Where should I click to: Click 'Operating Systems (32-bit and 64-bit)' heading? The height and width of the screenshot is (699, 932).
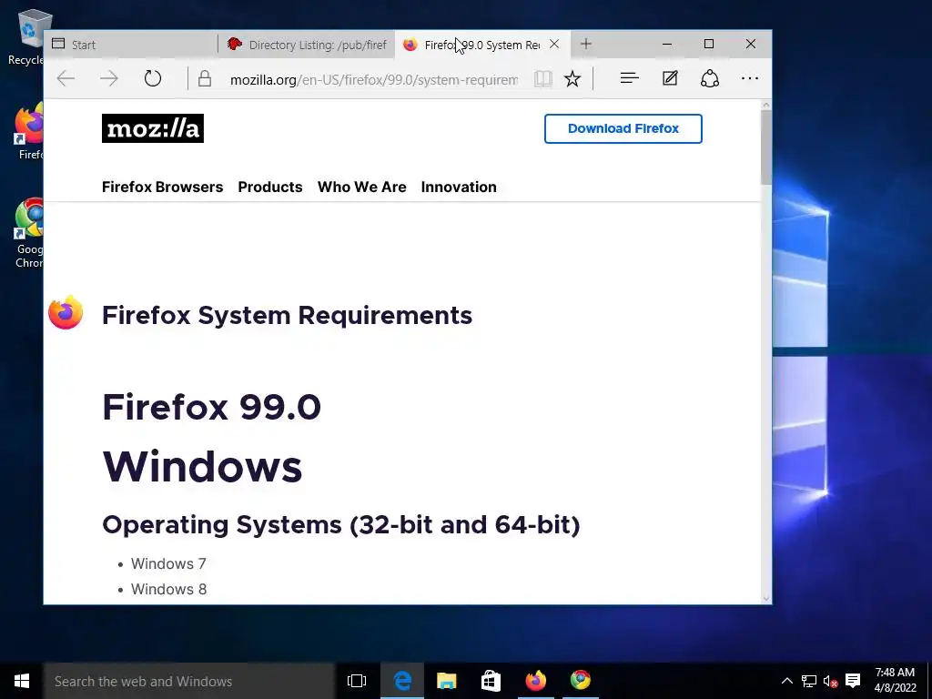341,525
